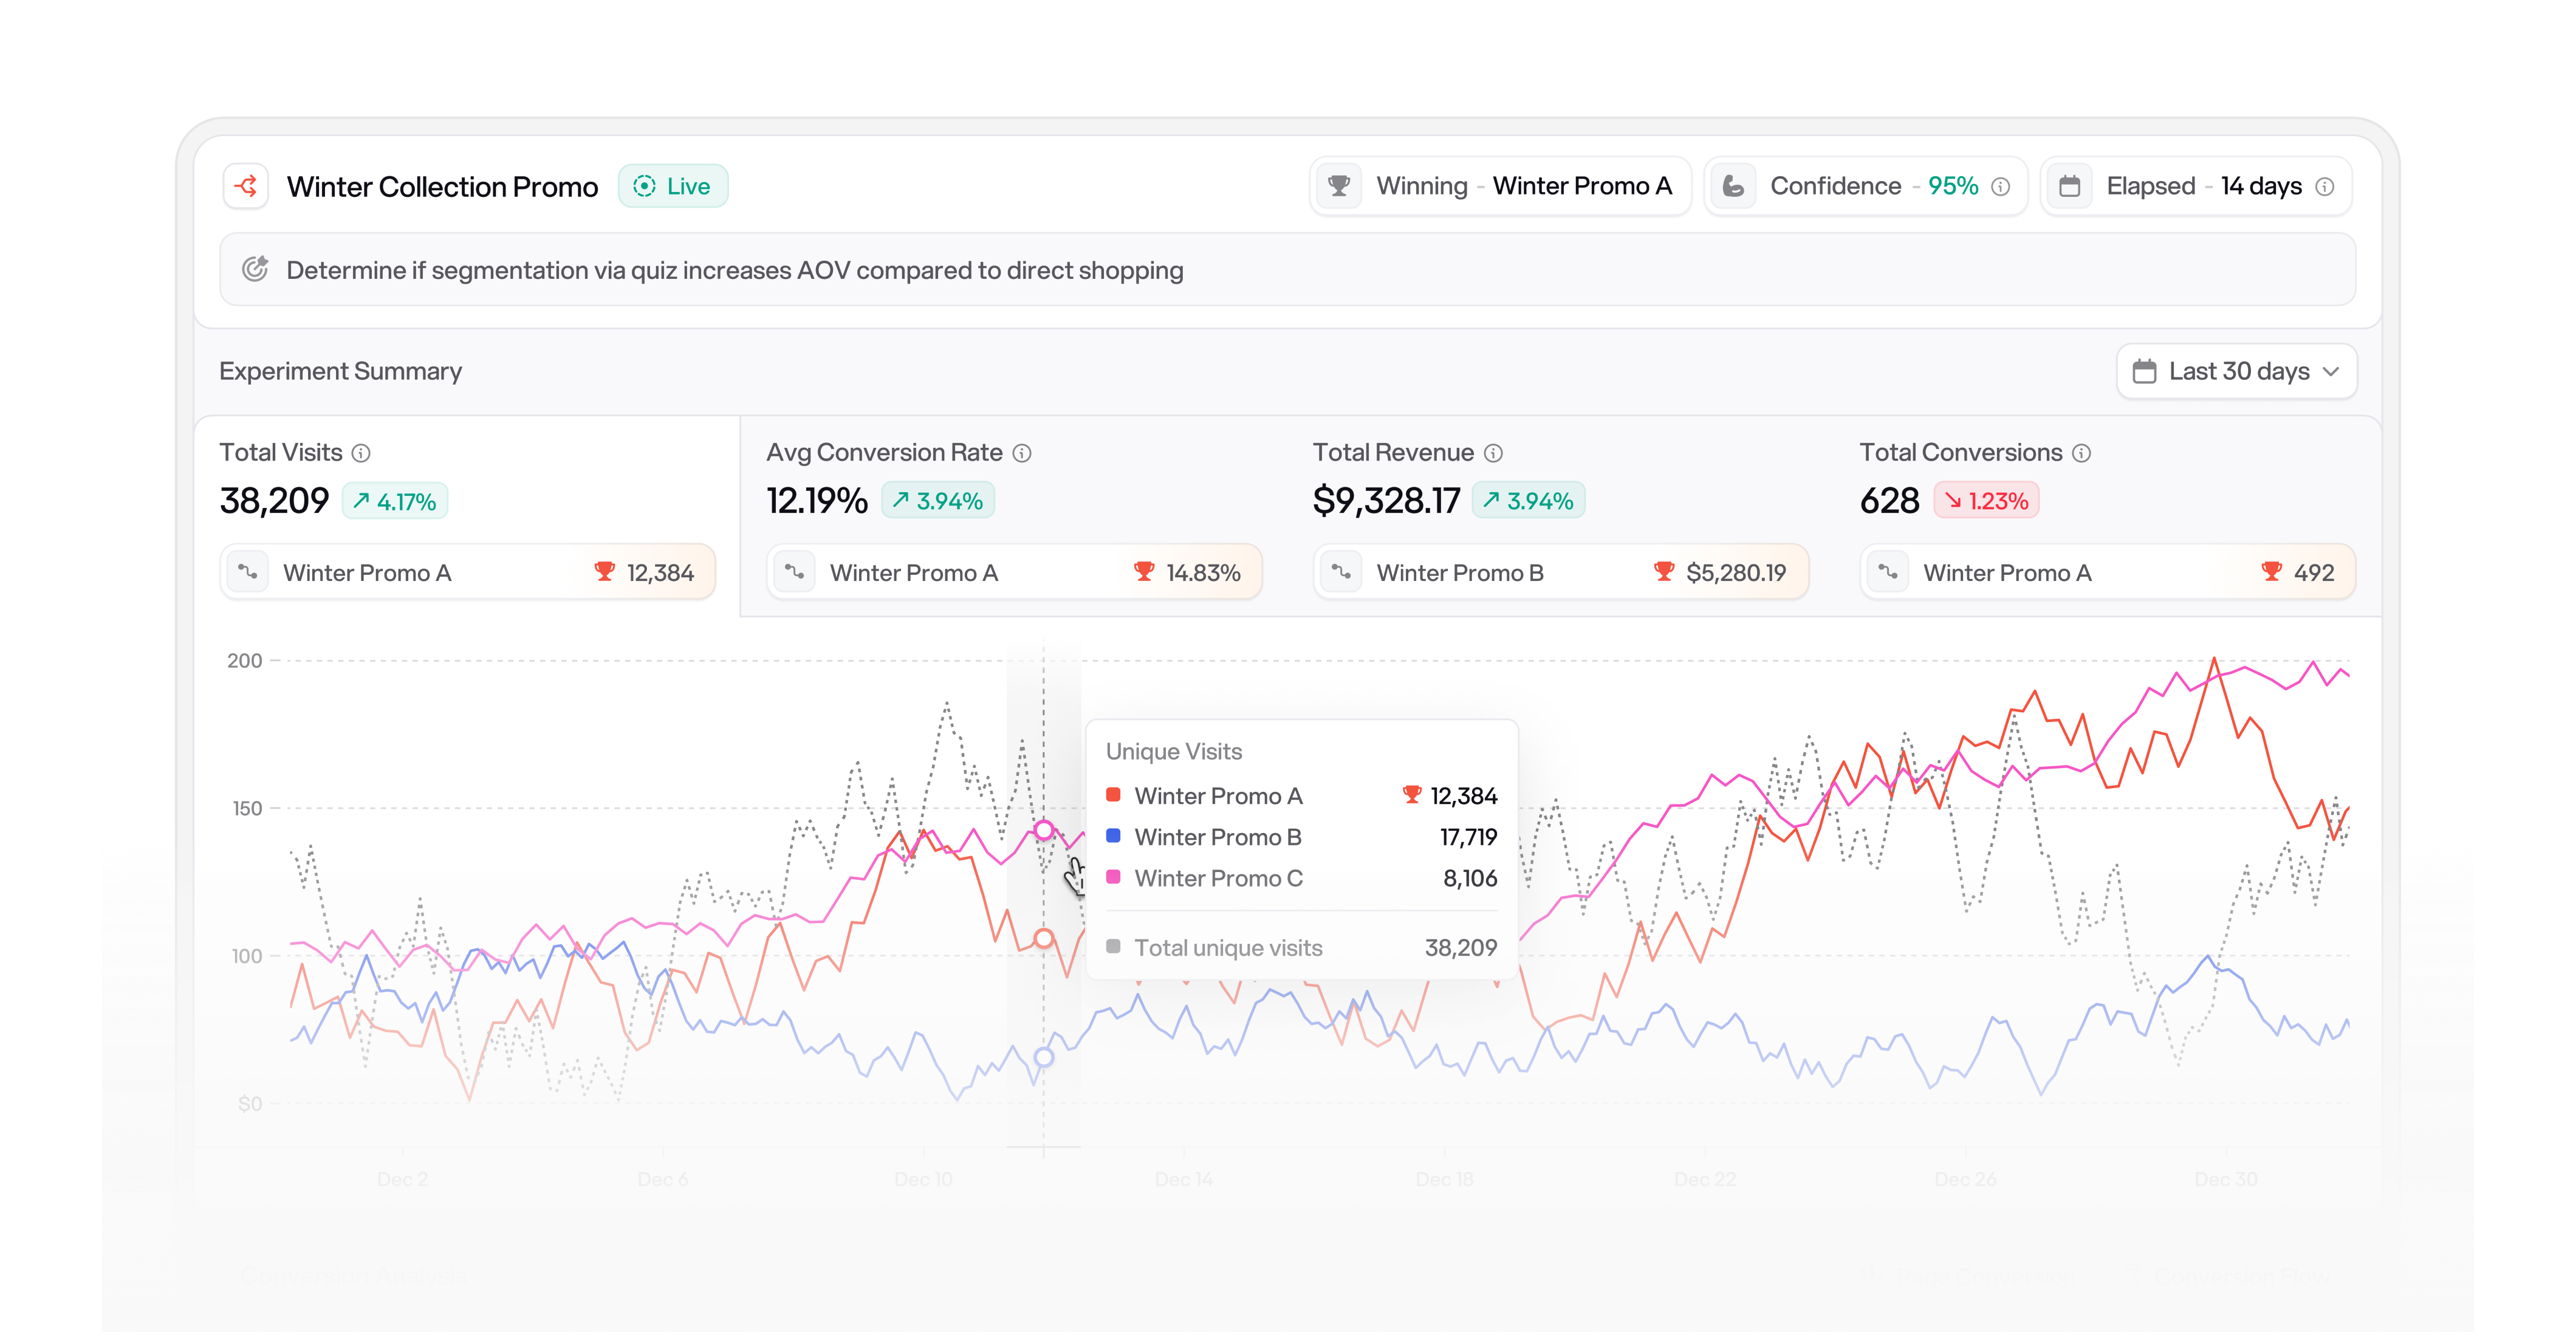Click the experiment split icon beside the title
The width and height of the screenshot is (2576, 1332).
click(x=245, y=186)
